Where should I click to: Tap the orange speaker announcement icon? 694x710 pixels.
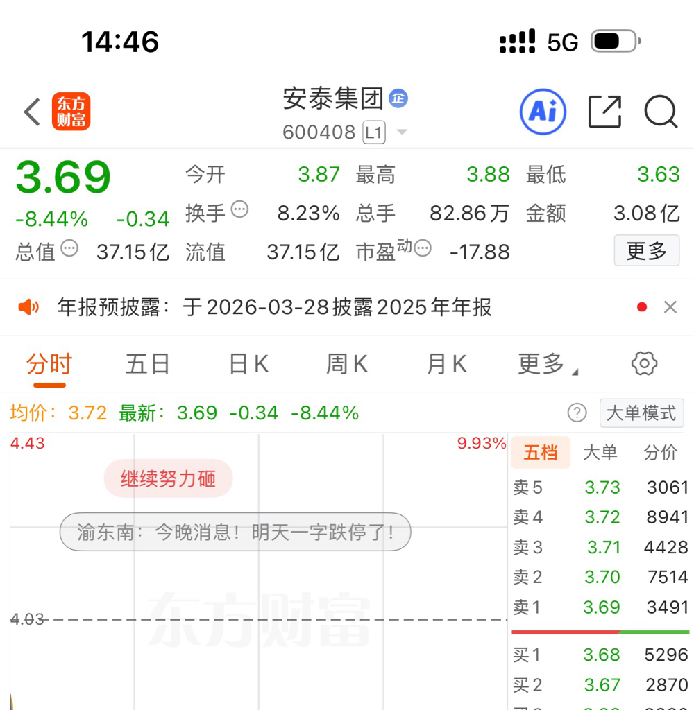click(x=28, y=307)
